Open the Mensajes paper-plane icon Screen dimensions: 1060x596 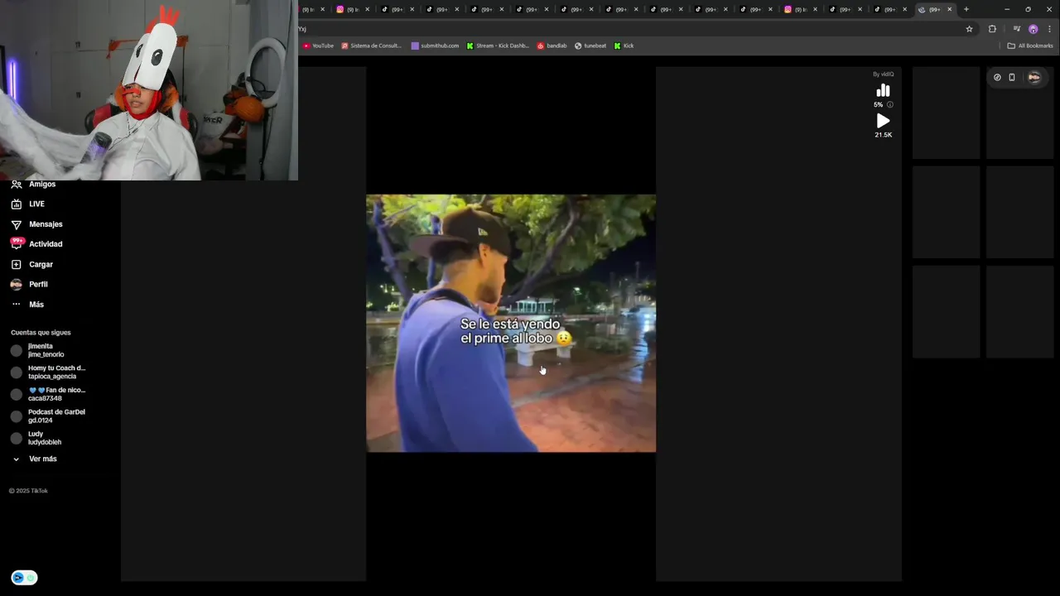pos(16,224)
